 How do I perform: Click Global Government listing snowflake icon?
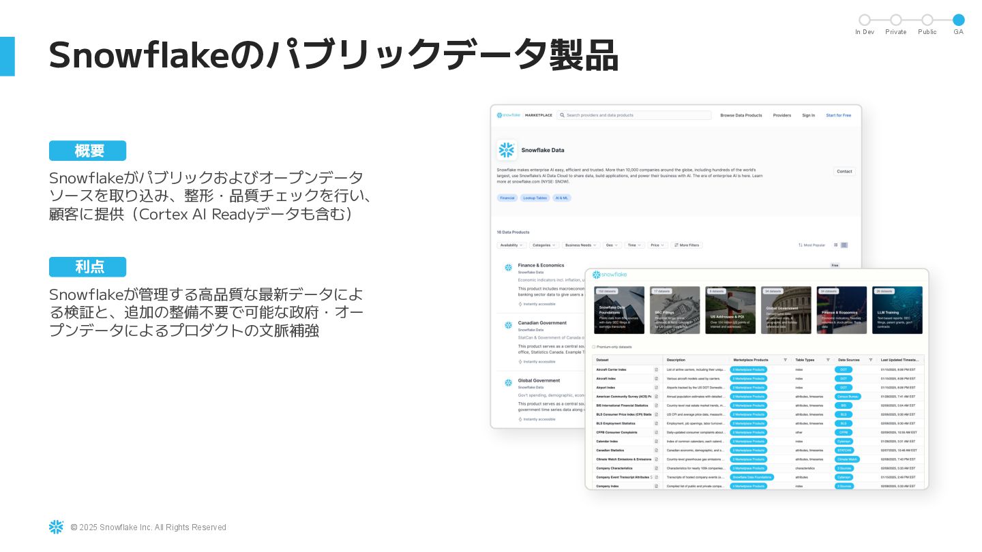click(x=508, y=382)
